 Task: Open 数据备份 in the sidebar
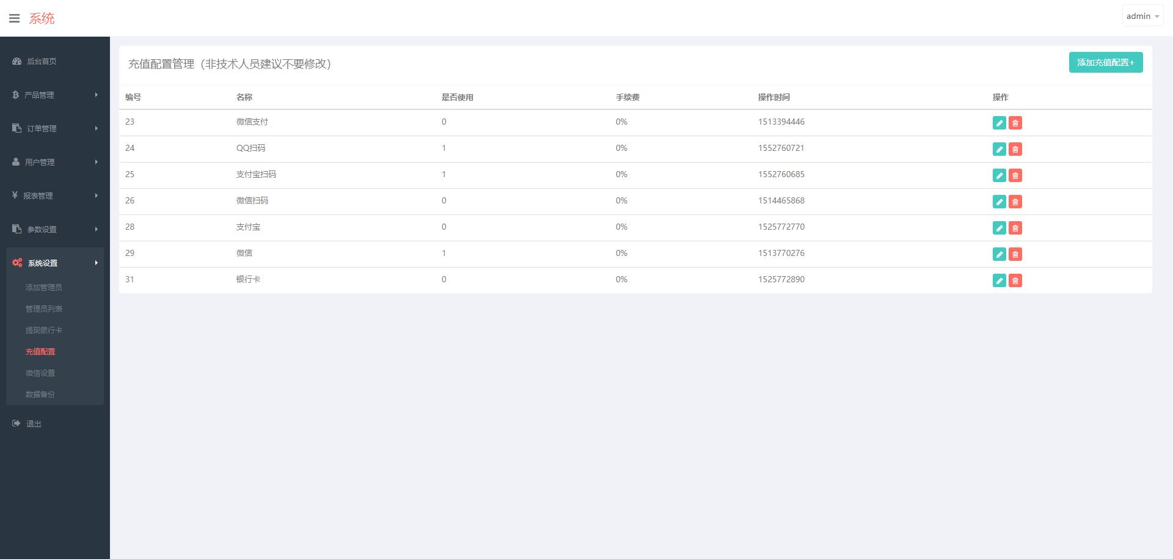[40, 395]
